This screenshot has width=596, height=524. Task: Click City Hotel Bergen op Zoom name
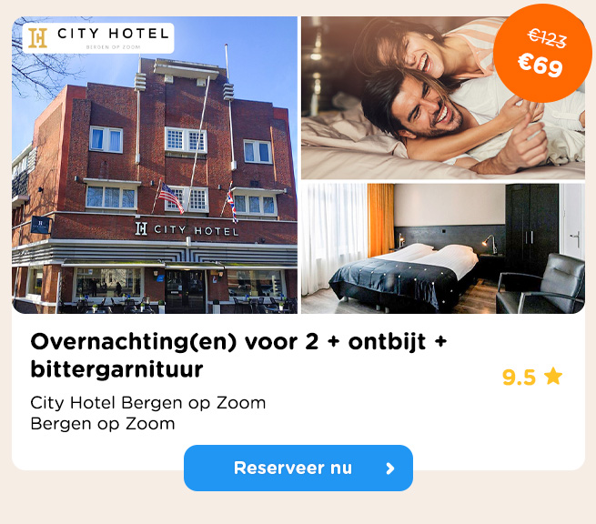[x=147, y=403]
